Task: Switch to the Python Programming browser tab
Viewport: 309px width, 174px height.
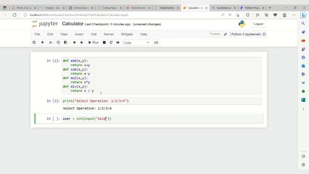Action: tap(252, 8)
